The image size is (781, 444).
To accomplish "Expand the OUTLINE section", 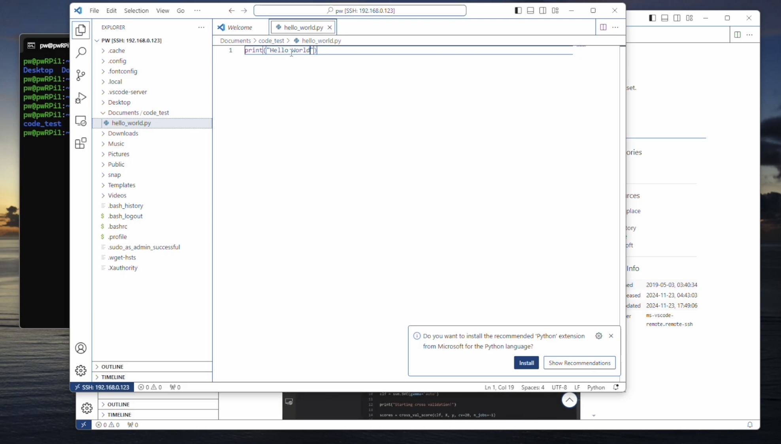I will [x=112, y=367].
